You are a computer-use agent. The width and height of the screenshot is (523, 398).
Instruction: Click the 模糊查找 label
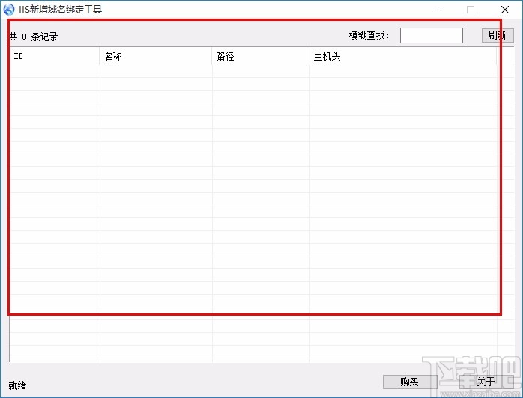(x=369, y=35)
